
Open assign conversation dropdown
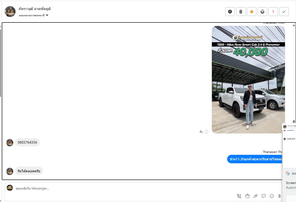point(34,15)
